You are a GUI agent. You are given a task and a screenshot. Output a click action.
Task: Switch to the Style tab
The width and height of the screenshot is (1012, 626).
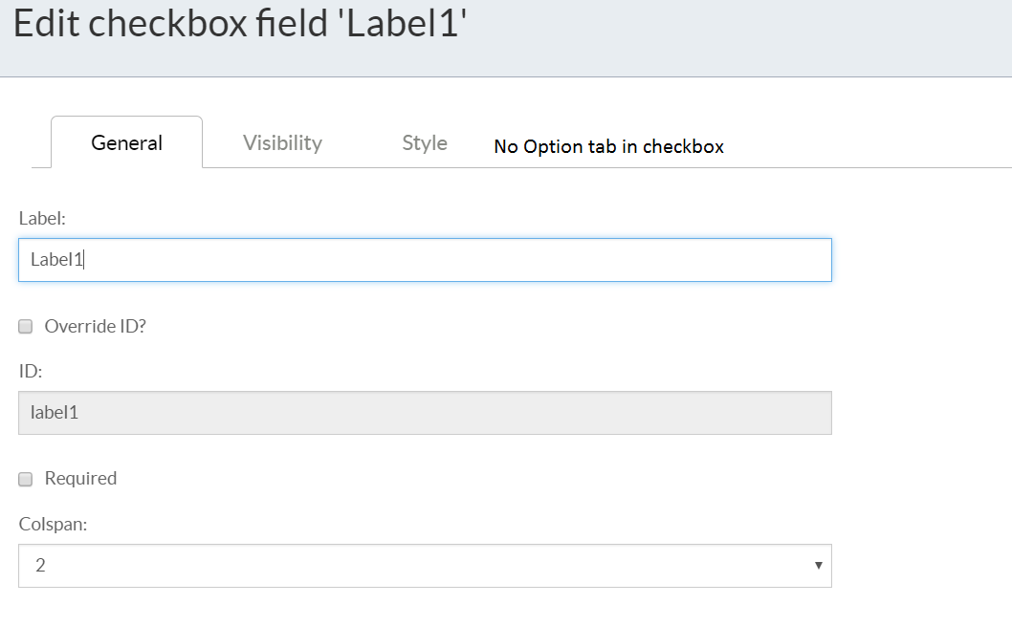pyautogui.click(x=425, y=142)
